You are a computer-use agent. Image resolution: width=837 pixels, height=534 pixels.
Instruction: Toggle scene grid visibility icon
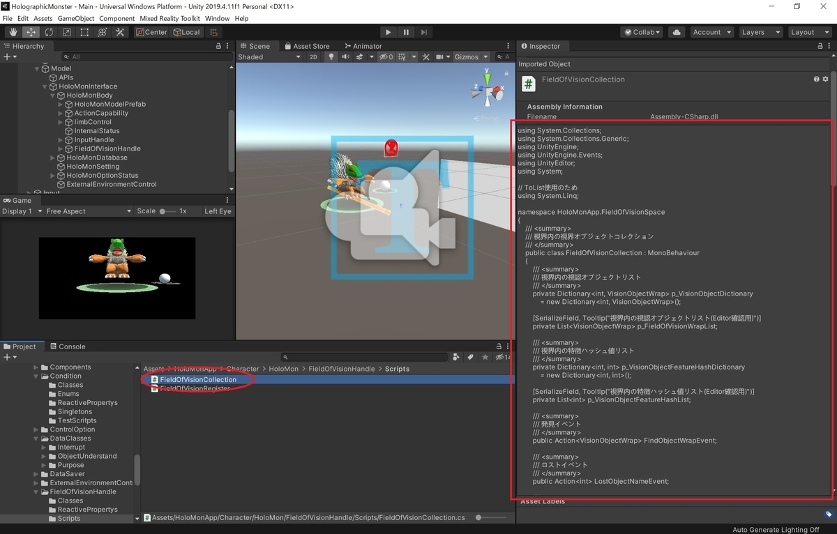(x=403, y=57)
